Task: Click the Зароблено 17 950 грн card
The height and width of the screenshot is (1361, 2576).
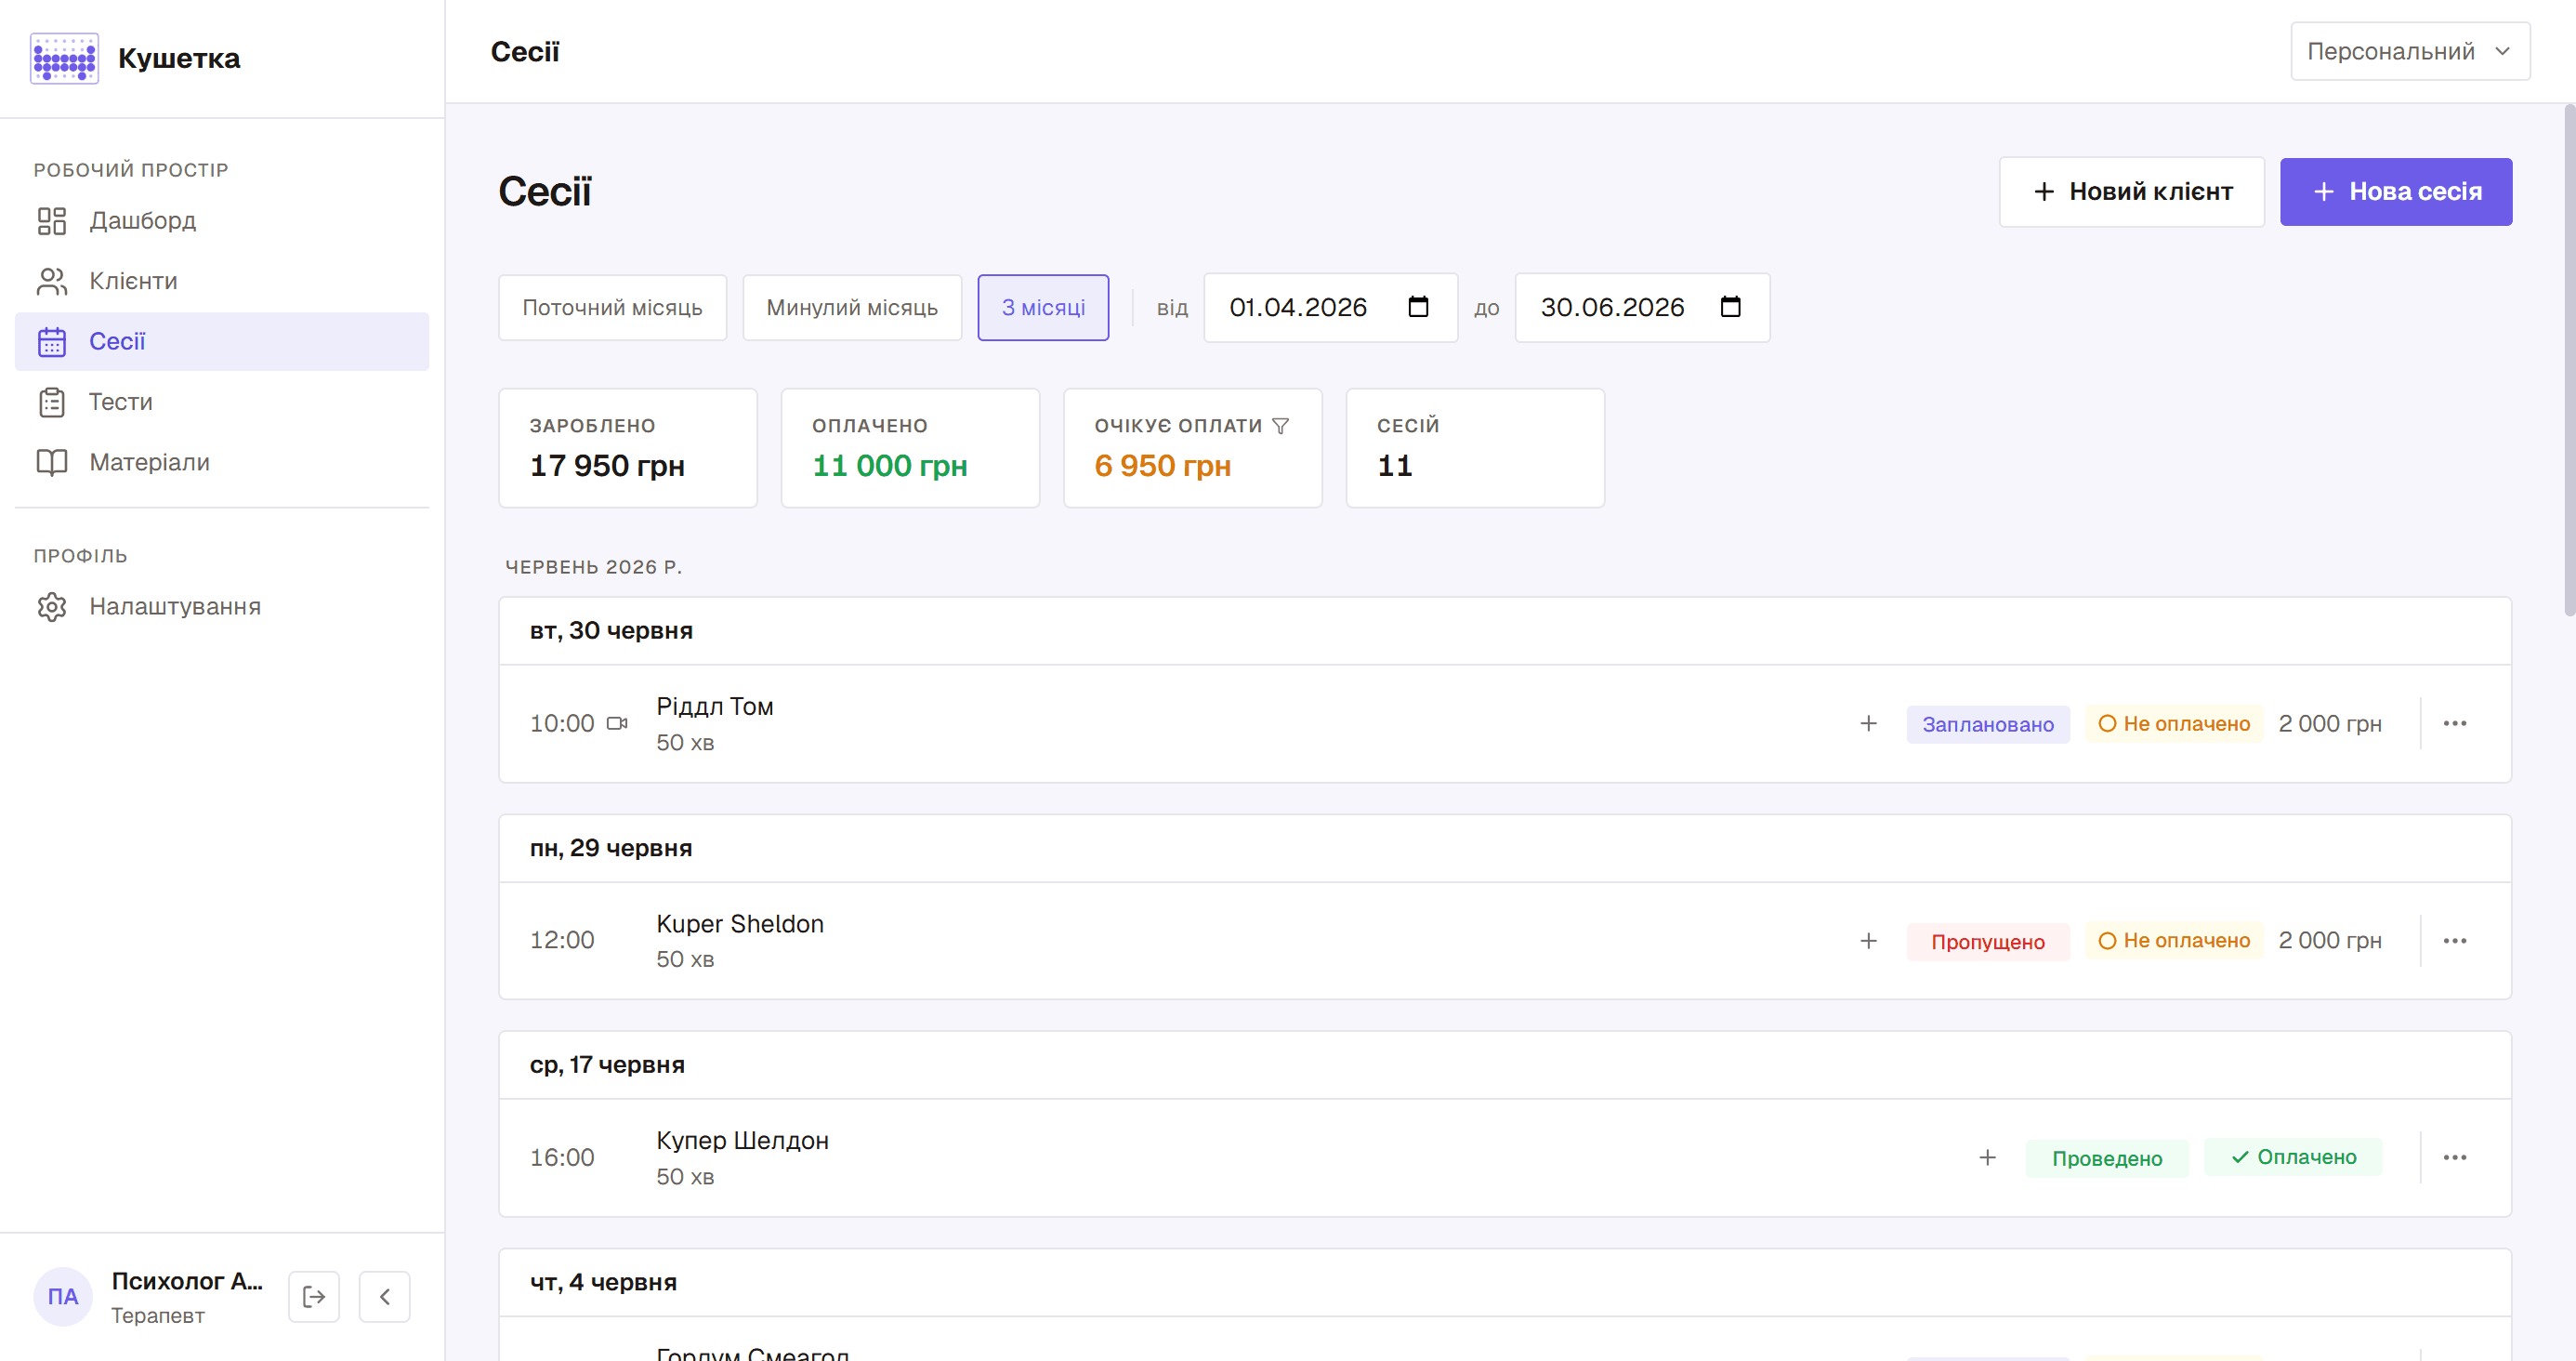Action: (x=628, y=448)
